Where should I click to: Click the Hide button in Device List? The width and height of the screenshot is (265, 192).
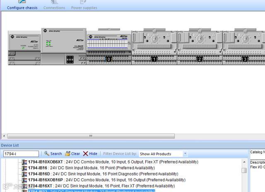pos(90,154)
